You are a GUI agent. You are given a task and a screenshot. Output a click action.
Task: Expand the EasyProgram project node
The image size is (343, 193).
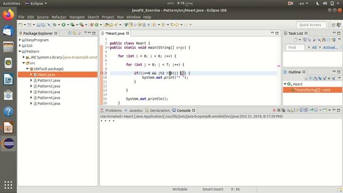coord(20,40)
